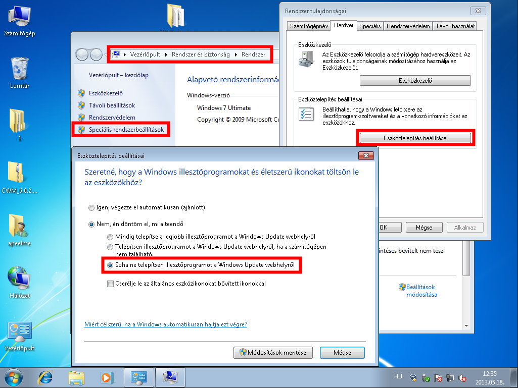Open Eszközkezelő link in Control Panel sidebar

pos(106,93)
